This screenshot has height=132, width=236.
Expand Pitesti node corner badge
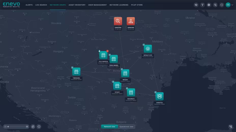(113, 82)
